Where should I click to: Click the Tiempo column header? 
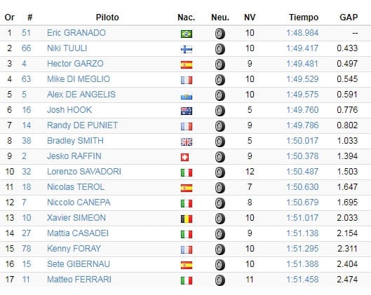coord(304,18)
